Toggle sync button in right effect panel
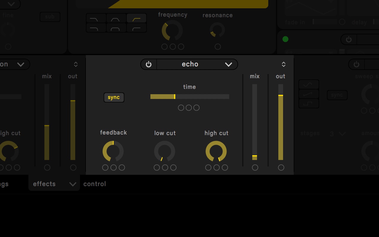The width and height of the screenshot is (379, 237). tap(337, 95)
